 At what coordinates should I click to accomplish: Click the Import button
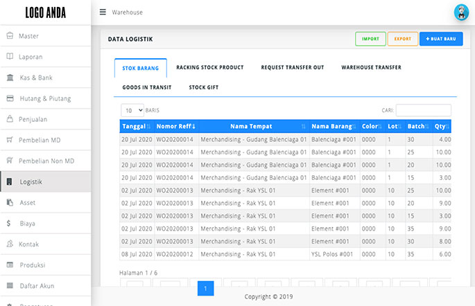pos(370,39)
